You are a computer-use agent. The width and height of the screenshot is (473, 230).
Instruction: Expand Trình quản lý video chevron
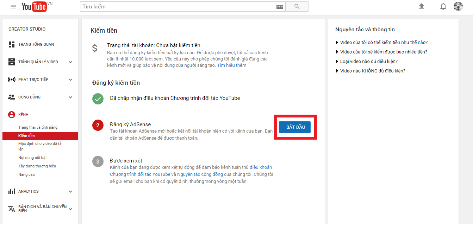[x=70, y=62]
